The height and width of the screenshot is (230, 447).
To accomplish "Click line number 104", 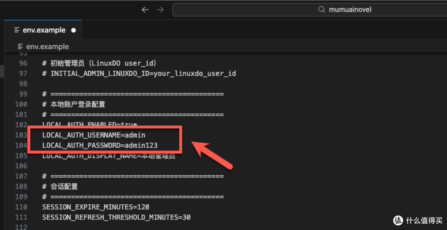I will pos(22,145).
